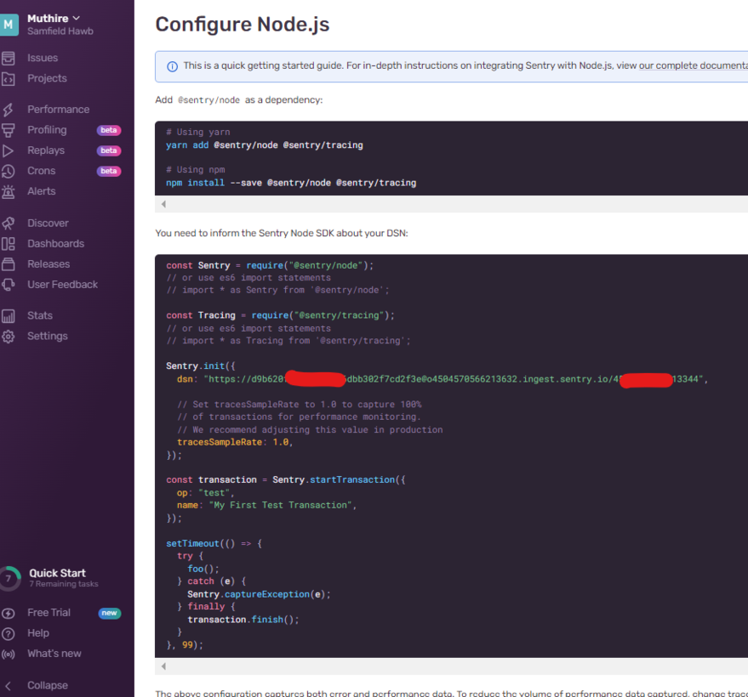Open Performance from the sidebar
The width and height of the screenshot is (748, 697).
(x=58, y=110)
